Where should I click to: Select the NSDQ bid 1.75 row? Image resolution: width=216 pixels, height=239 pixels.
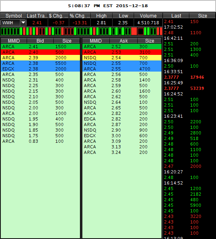[40, 136]
